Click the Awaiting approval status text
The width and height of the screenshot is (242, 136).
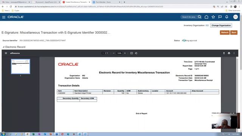(x=189, y=40)
